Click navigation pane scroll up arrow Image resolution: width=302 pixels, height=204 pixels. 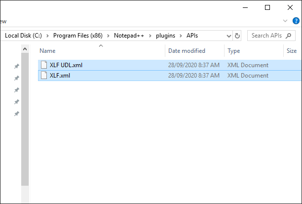point(25,49)
